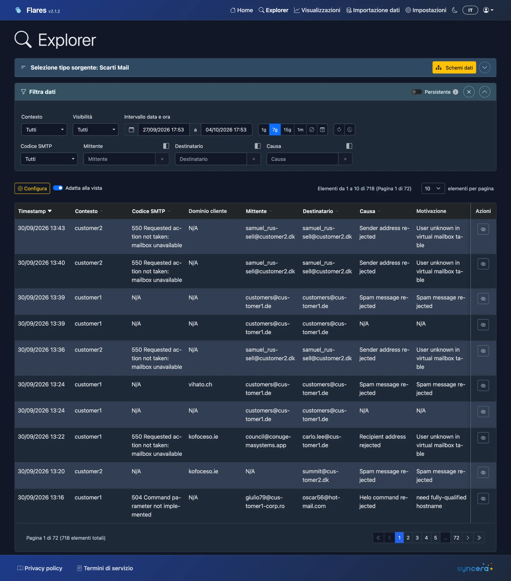Open Visualizzazioni menu item
Screen dimensions: 511x581
coord(317,10)
